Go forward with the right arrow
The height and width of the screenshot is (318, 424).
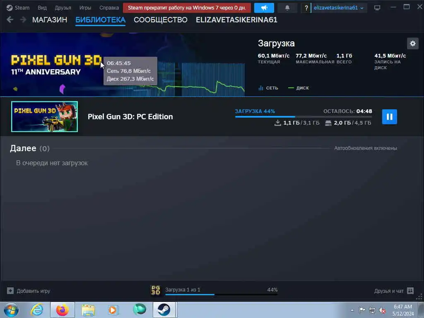(x=23, y=19)
